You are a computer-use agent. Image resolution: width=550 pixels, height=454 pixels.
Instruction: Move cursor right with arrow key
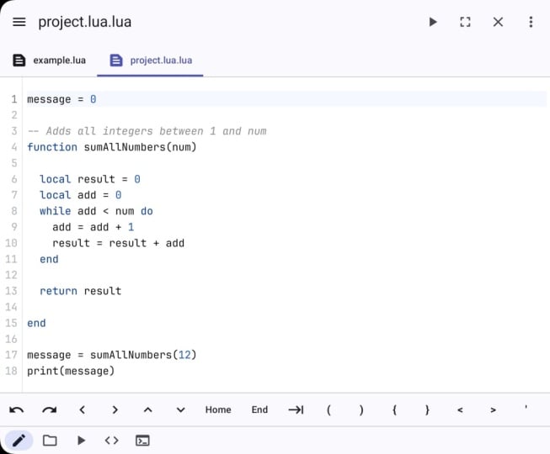point(115,409)
